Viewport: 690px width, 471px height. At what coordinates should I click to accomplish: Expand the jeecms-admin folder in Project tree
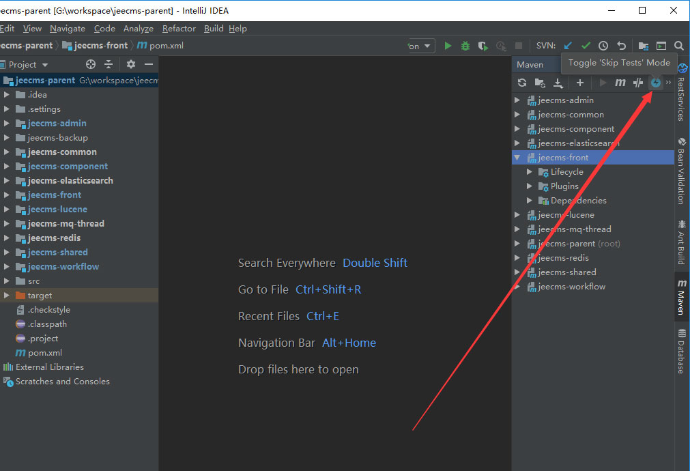(7, 124)
